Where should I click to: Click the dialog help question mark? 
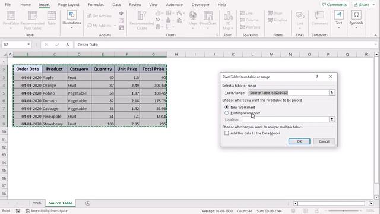point(317,77)
